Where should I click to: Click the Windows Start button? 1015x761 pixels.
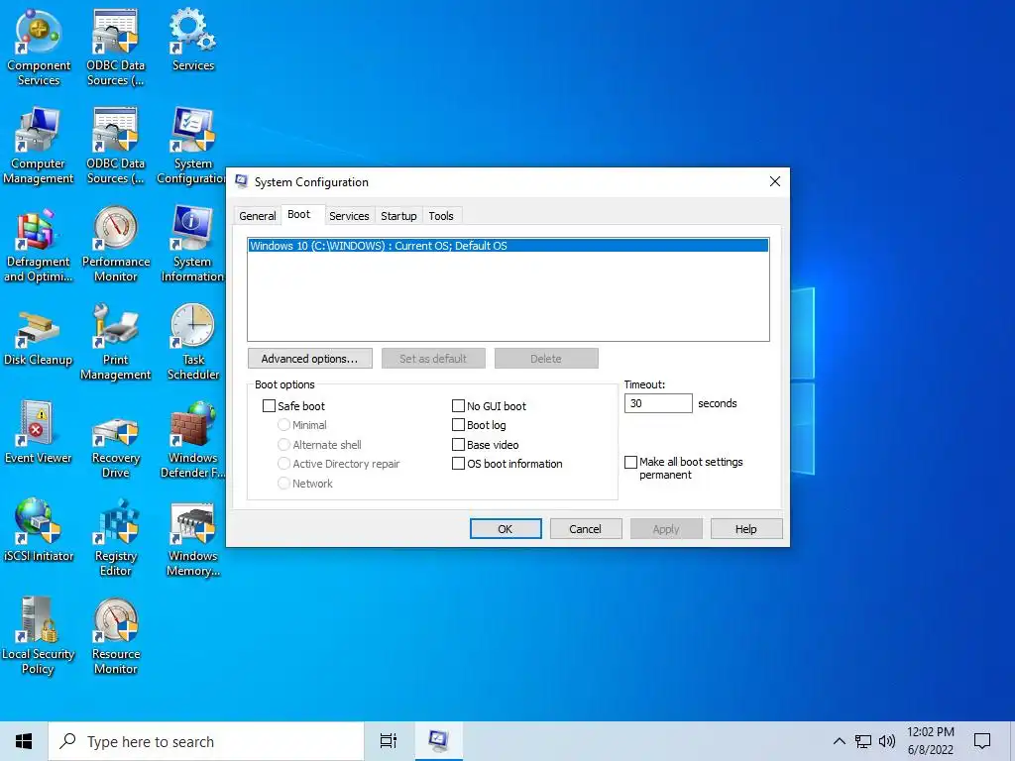point(24,741)
